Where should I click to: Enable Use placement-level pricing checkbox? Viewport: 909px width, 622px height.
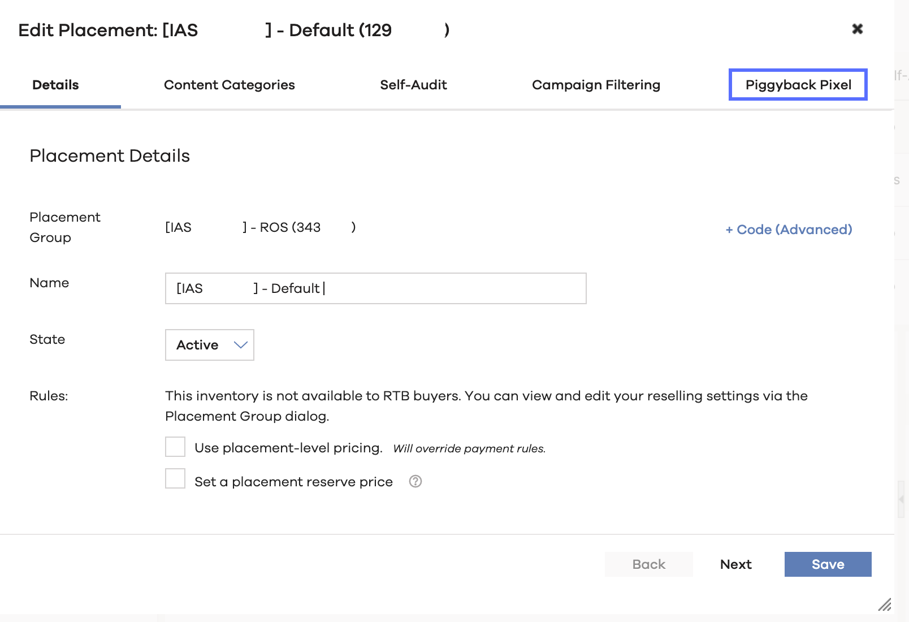coord(175,447)
